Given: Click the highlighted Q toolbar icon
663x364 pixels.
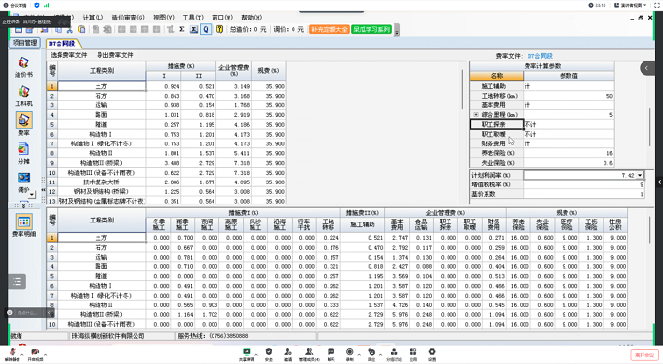Looking at the screenshot, I should [x=206, y=29].
